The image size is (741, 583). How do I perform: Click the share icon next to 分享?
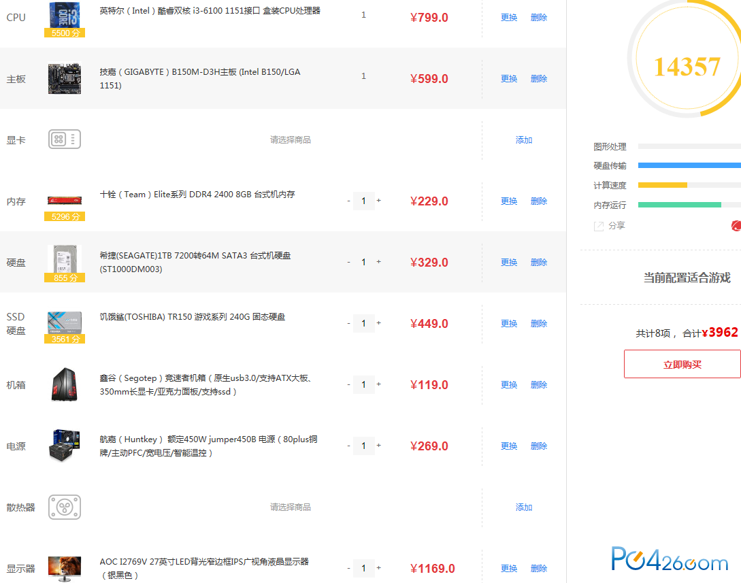(x=599, y=227)
